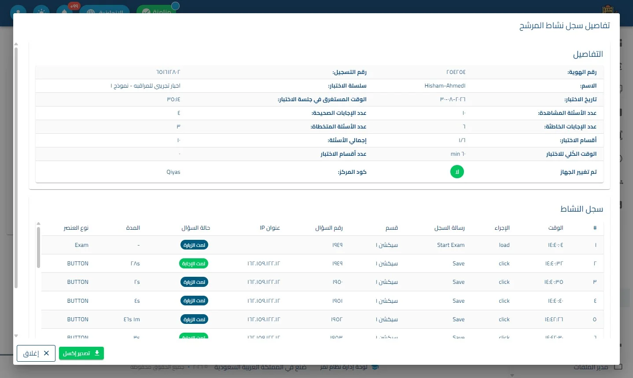Click the المدة column header
The image size is (633, 378).
(x=133, y=228)
